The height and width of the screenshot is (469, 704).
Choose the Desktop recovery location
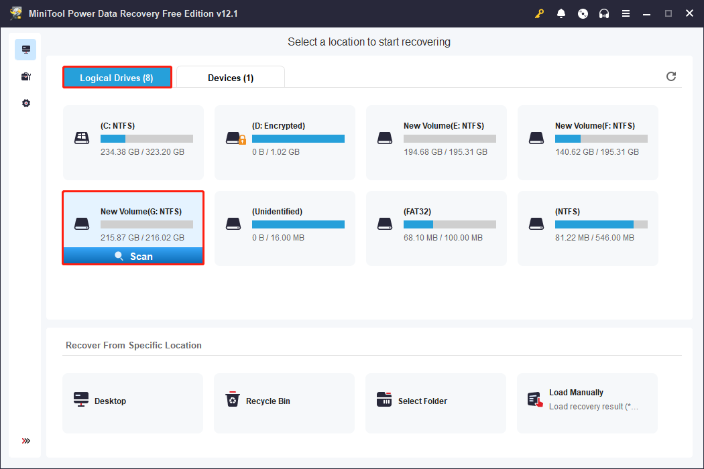(x=133, y=401)
